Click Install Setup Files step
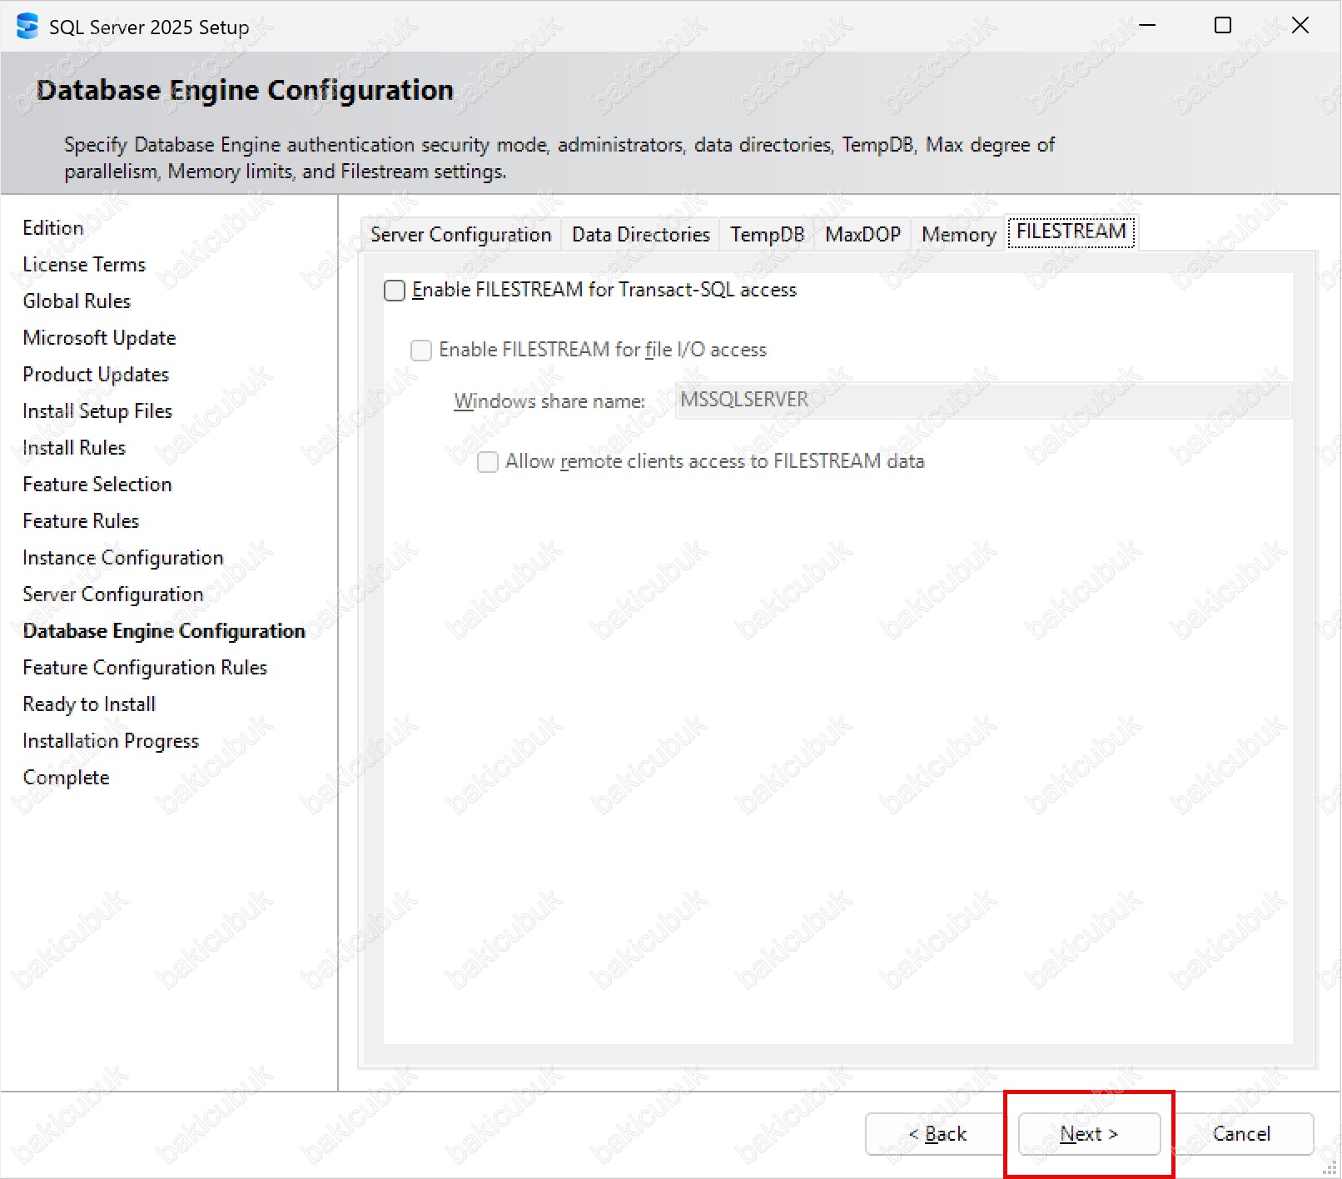The height and width of the screenshot is (1179, 1342). coord(97,411)
